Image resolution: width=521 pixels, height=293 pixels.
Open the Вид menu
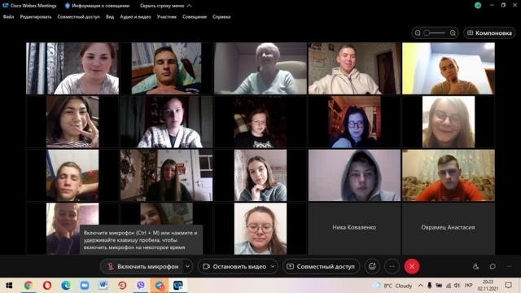tap(110, 16)
